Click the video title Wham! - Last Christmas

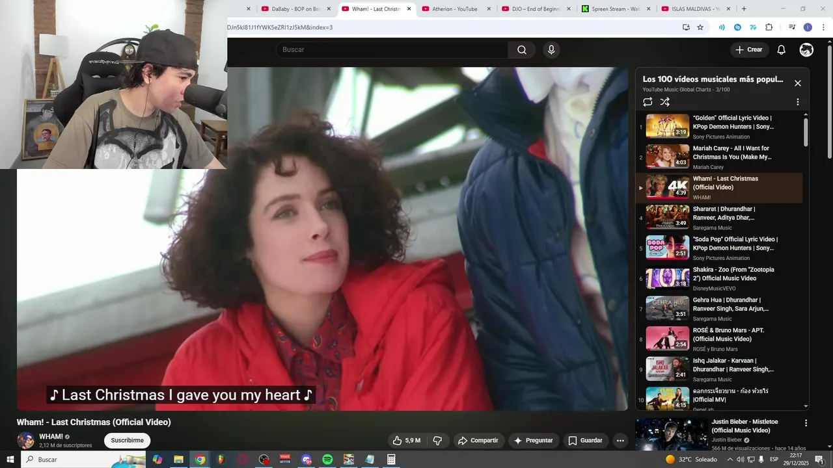(94, 422)
